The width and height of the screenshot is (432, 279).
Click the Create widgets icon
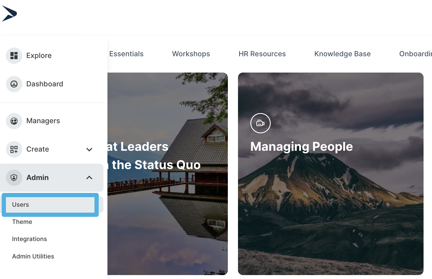pos(14,149)
